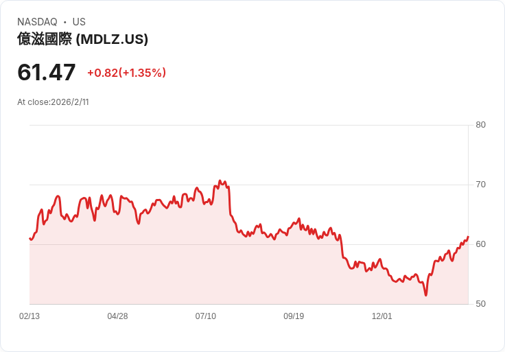505x352 pixels.
Task: Click the current price 61.47
Action: 47,73
